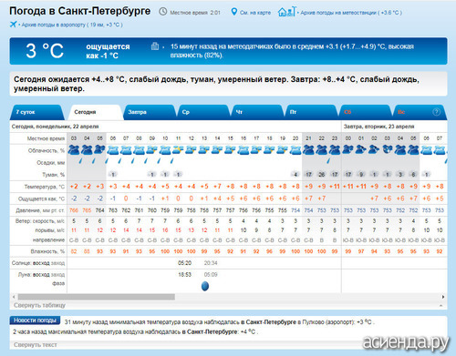
Task: Open Архив погоды на метеостанции link
Action: [351, 13]
